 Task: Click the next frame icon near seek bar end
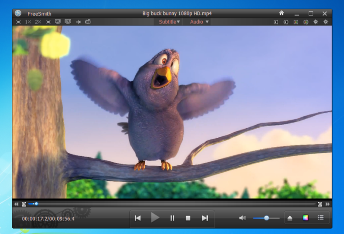[x=320, y=204]
